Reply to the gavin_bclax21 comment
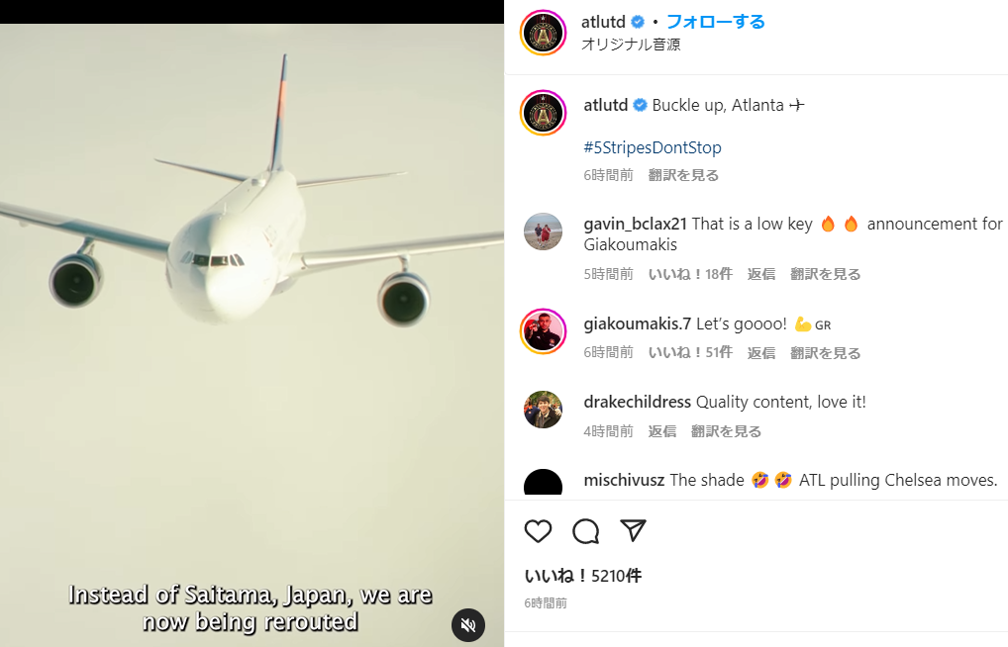1008x647 pixels. pyautogui.click(x=761, y=274)
